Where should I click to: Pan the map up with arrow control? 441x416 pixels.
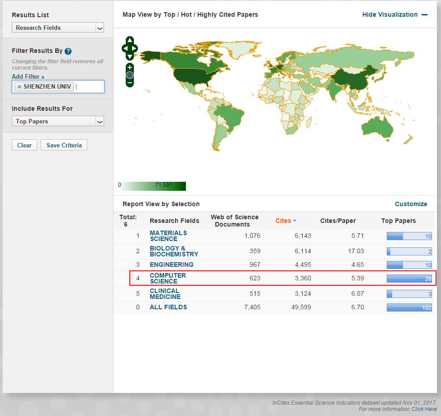130,40
